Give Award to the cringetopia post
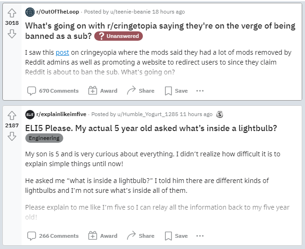 point(103,91)
